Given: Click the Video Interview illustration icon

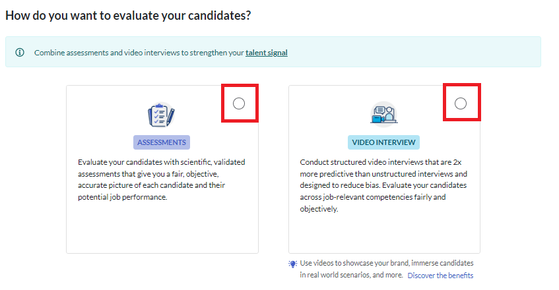Looking at the screenshot, I should click(x=383, y=115).
